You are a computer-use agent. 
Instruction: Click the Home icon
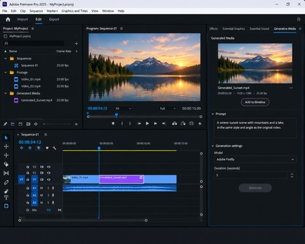8,19
